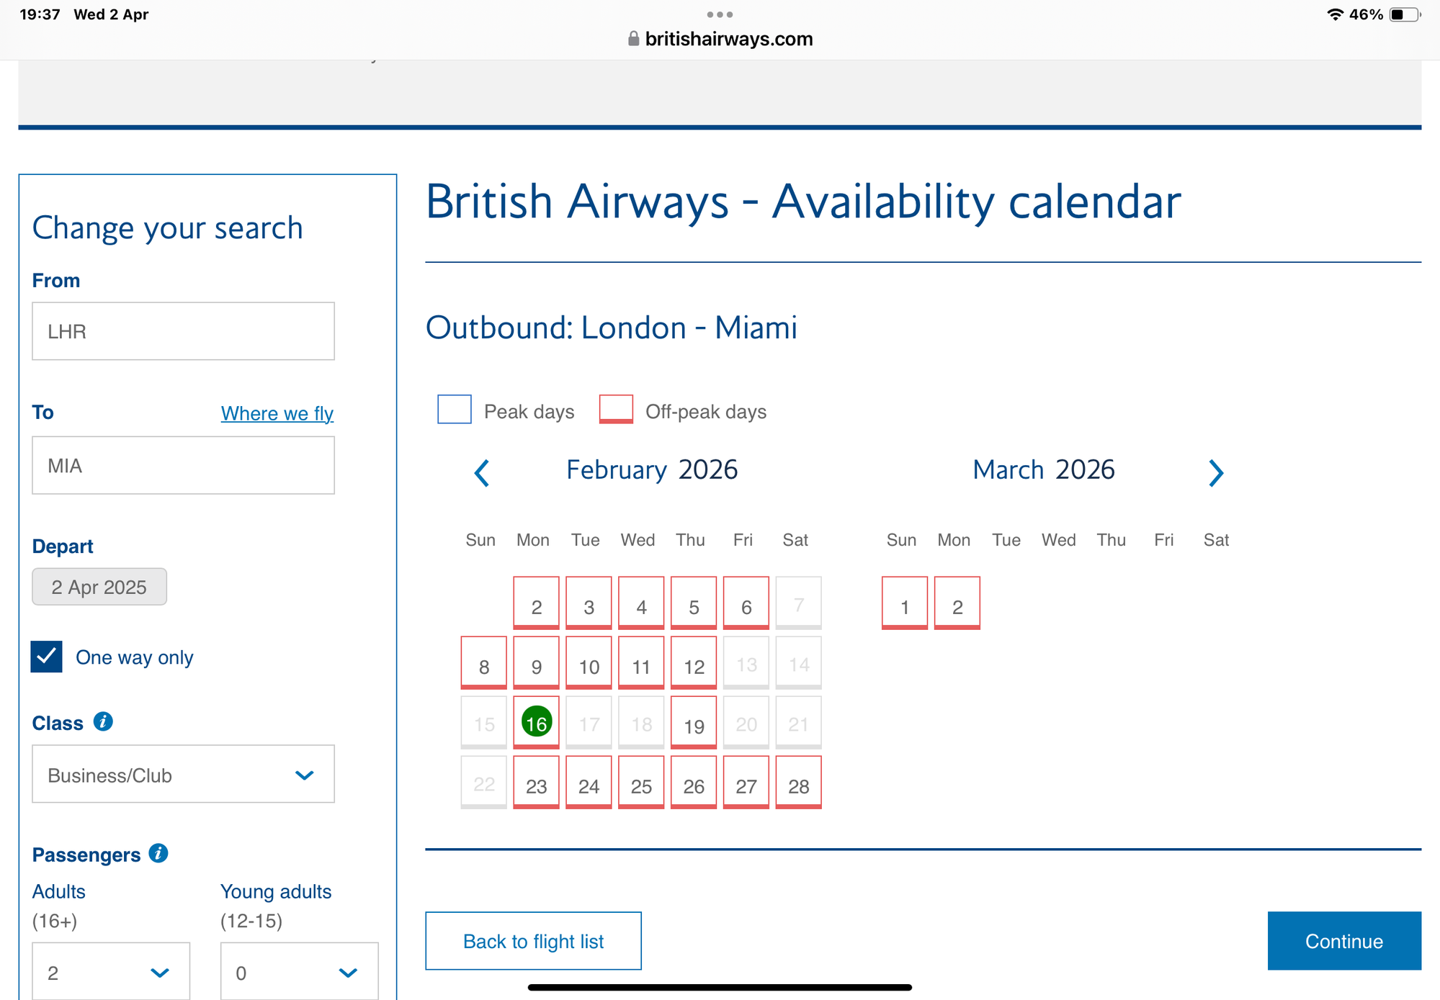Click the previous month arrow
Image resolution: width=1440 pixels, height=1000 pixels.
click(481, 473)
